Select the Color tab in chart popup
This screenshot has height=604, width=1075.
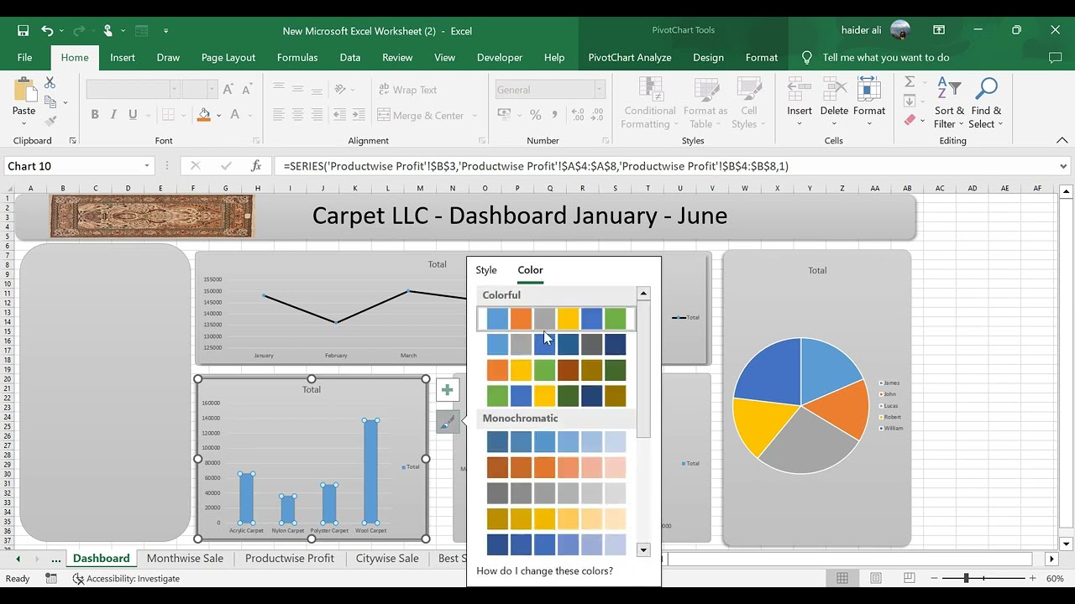[530, 270]
